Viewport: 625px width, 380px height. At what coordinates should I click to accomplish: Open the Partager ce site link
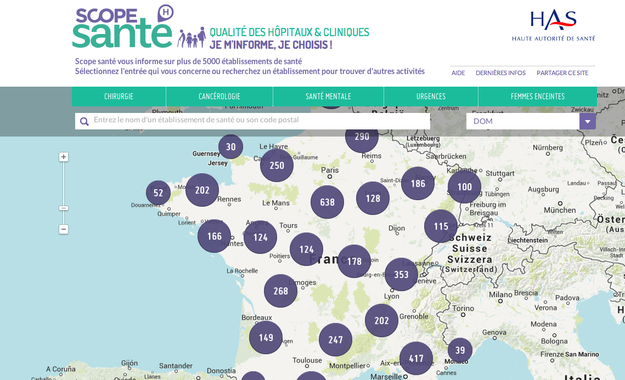click(x=562, y=73)
